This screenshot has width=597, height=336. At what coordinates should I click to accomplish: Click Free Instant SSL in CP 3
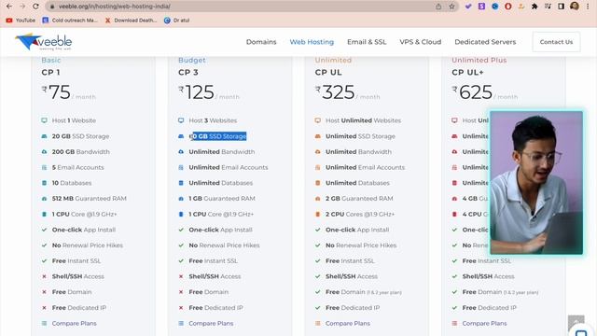[x=214, y=261]
